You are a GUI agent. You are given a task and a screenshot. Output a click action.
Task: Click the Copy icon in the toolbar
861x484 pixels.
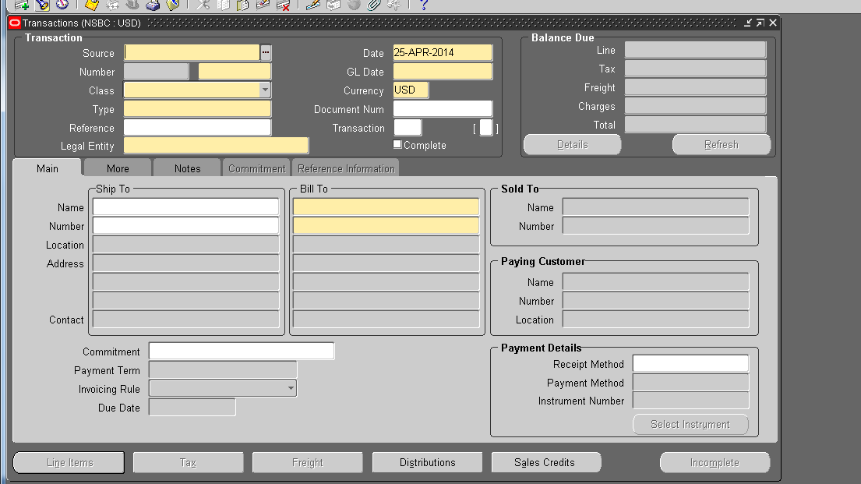pyautogui.click(x=223, y=5)
